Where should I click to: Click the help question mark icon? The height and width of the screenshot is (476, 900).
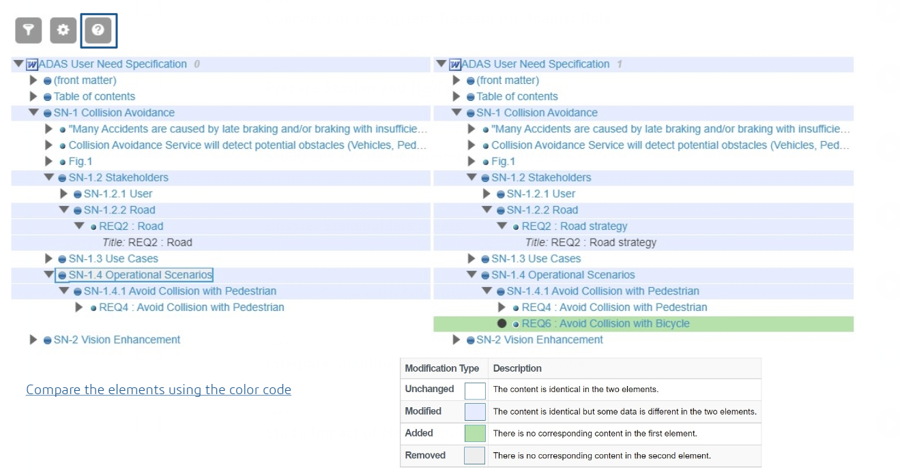tap(98, 30)
